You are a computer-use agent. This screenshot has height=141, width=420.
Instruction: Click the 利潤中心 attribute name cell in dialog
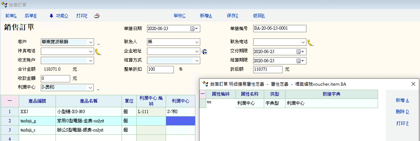(250, 103)
